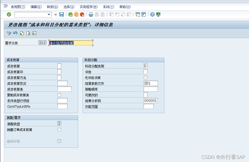
Task: Open the 系统(Y) menu
Action: 109,7
